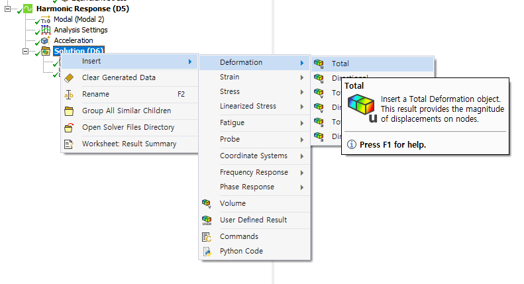Select Clear Generated Data

tap(130, 77)
